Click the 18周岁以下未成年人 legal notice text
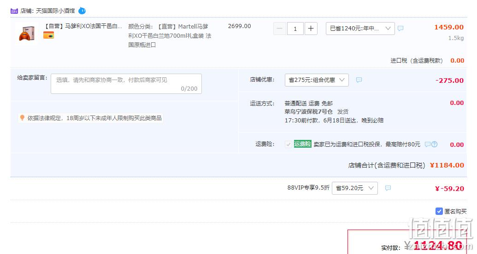This screenshot has width=477, height=254. 94,118
